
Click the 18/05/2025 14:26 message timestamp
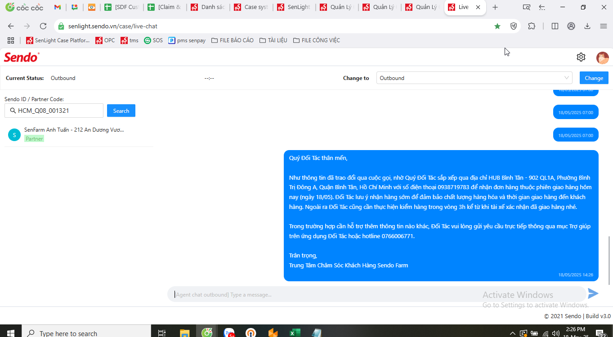coord(576,275)
